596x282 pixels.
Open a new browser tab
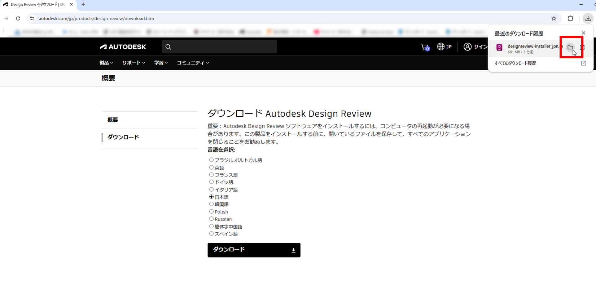83,5
